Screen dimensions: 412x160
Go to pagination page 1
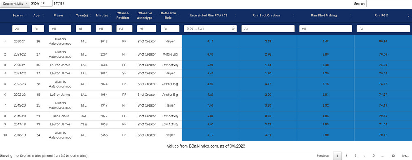point(337,156)
